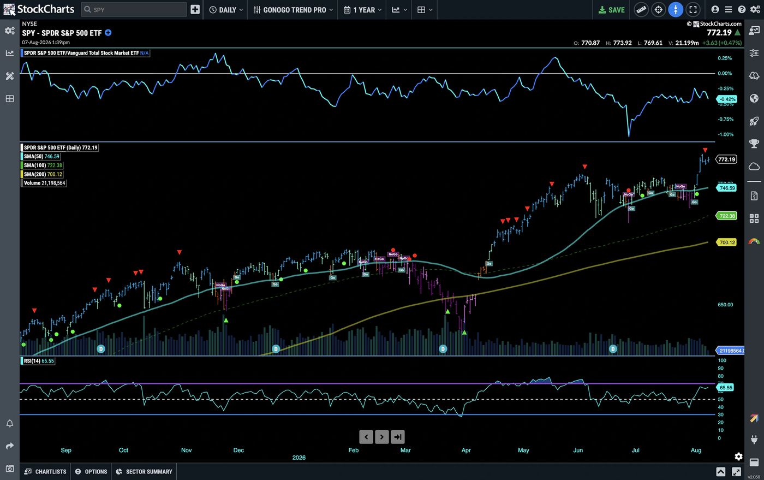Expand the 1 YEAR range dropdown

point(362,10)
